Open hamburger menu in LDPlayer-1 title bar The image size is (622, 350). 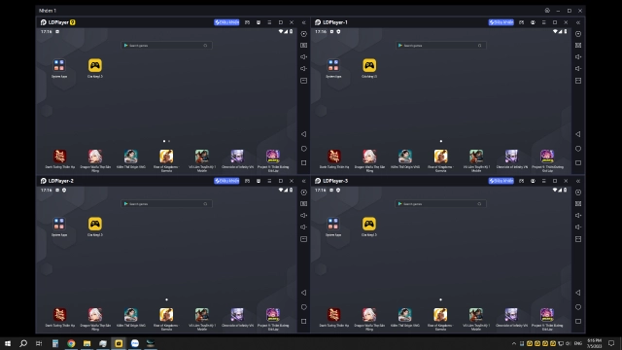(x=544, y=22)
